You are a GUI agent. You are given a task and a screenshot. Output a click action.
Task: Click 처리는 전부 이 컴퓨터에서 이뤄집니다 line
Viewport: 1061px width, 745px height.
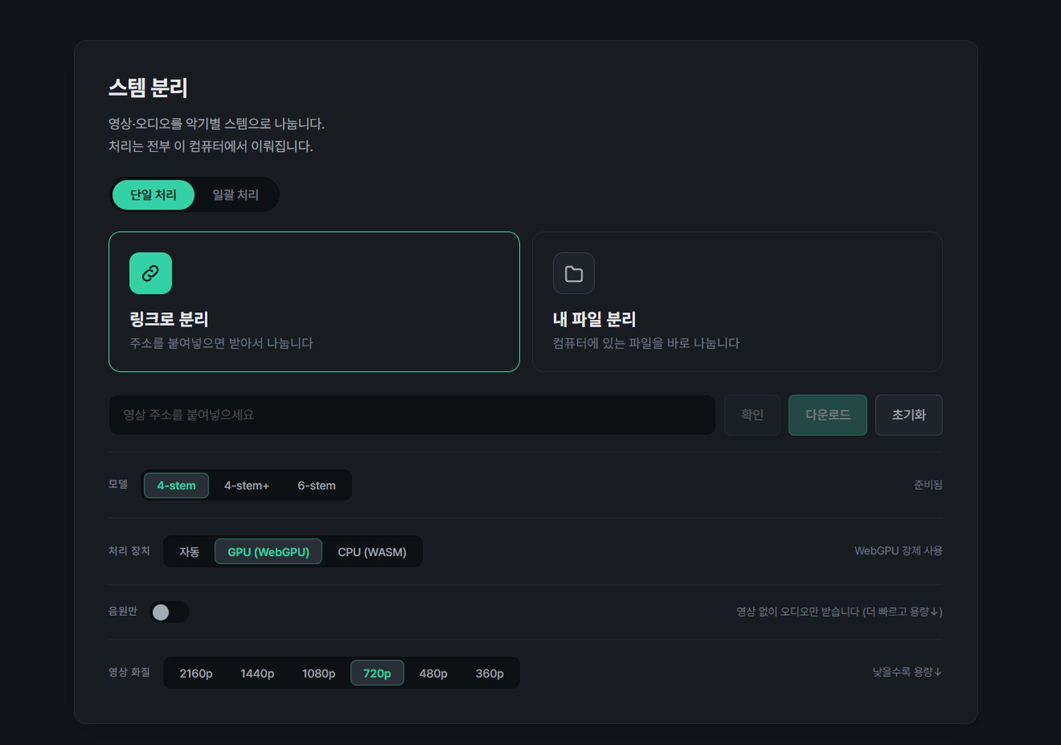[x=210, y=146]
